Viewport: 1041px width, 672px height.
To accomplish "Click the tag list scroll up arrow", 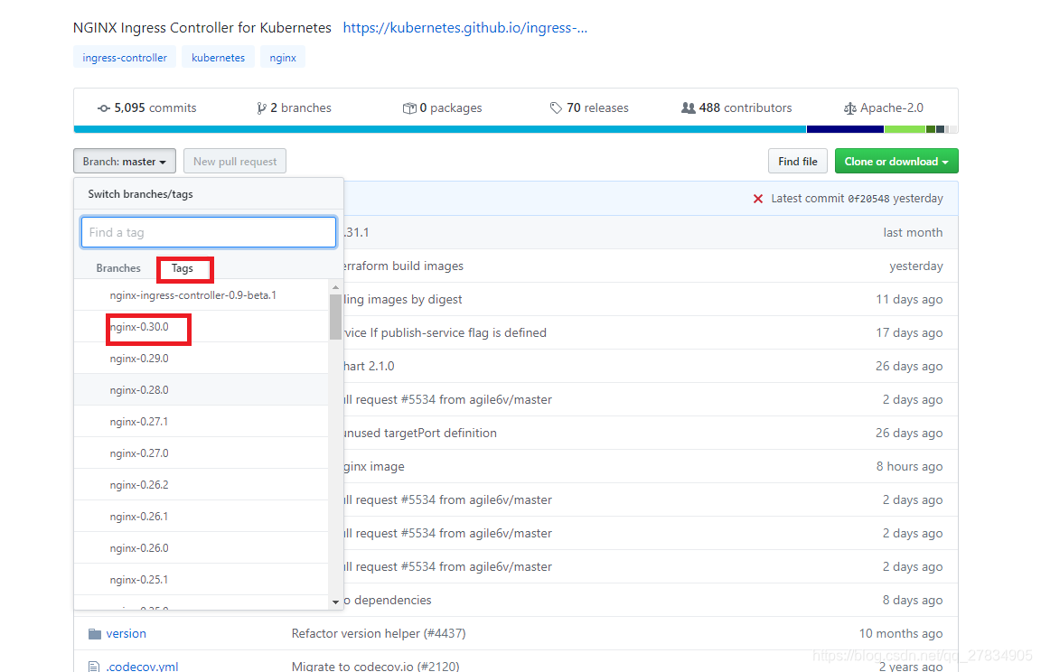I will pos(335,287).
